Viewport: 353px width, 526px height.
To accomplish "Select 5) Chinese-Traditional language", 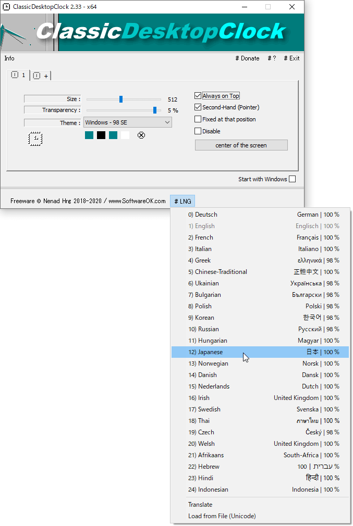I will click(260, 272).
